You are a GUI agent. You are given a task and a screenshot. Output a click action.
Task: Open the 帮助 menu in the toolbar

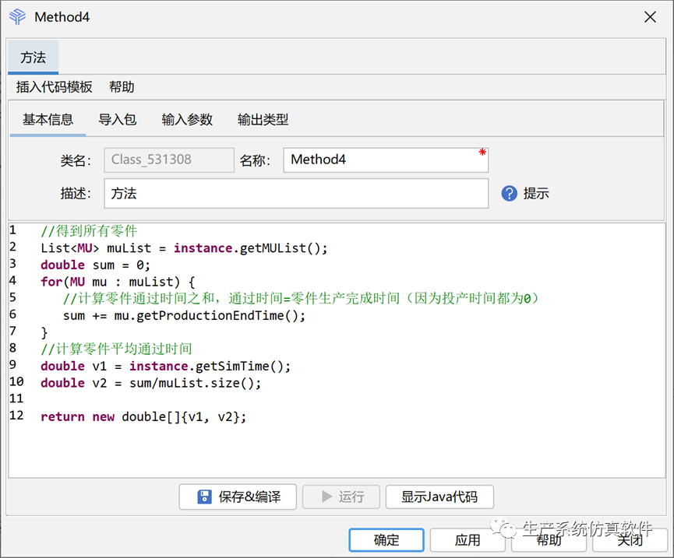(121, 87)
